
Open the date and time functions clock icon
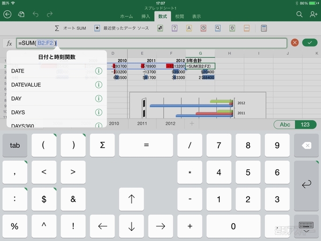click(203, 28)
